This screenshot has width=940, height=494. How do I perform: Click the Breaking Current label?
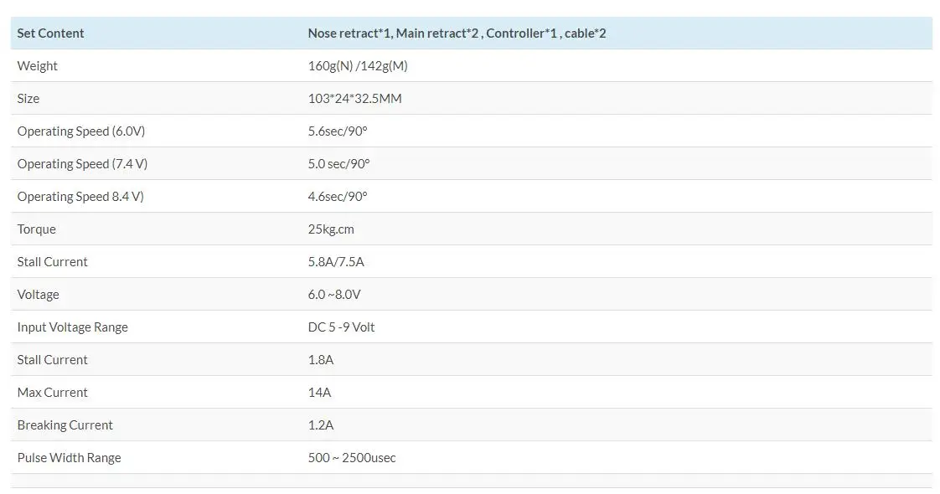click(65, 425)
